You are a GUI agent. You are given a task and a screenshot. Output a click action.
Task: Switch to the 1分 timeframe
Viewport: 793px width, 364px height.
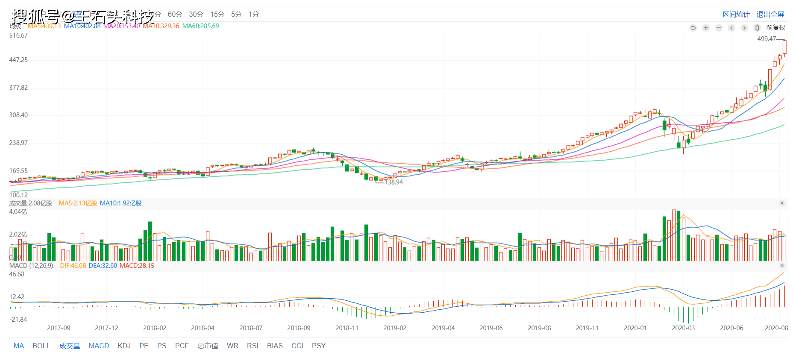pos(254,15)
